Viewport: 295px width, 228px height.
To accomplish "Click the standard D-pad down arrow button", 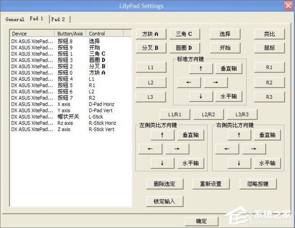I will 201,96.
